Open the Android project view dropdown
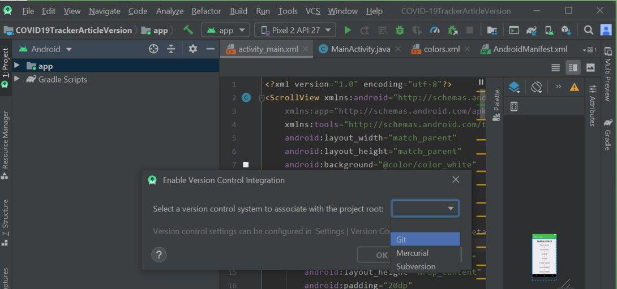This screenshot has height=289, width=617. coord(46,49)
